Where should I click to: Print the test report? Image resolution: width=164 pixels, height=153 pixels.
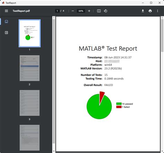[150, 11]
